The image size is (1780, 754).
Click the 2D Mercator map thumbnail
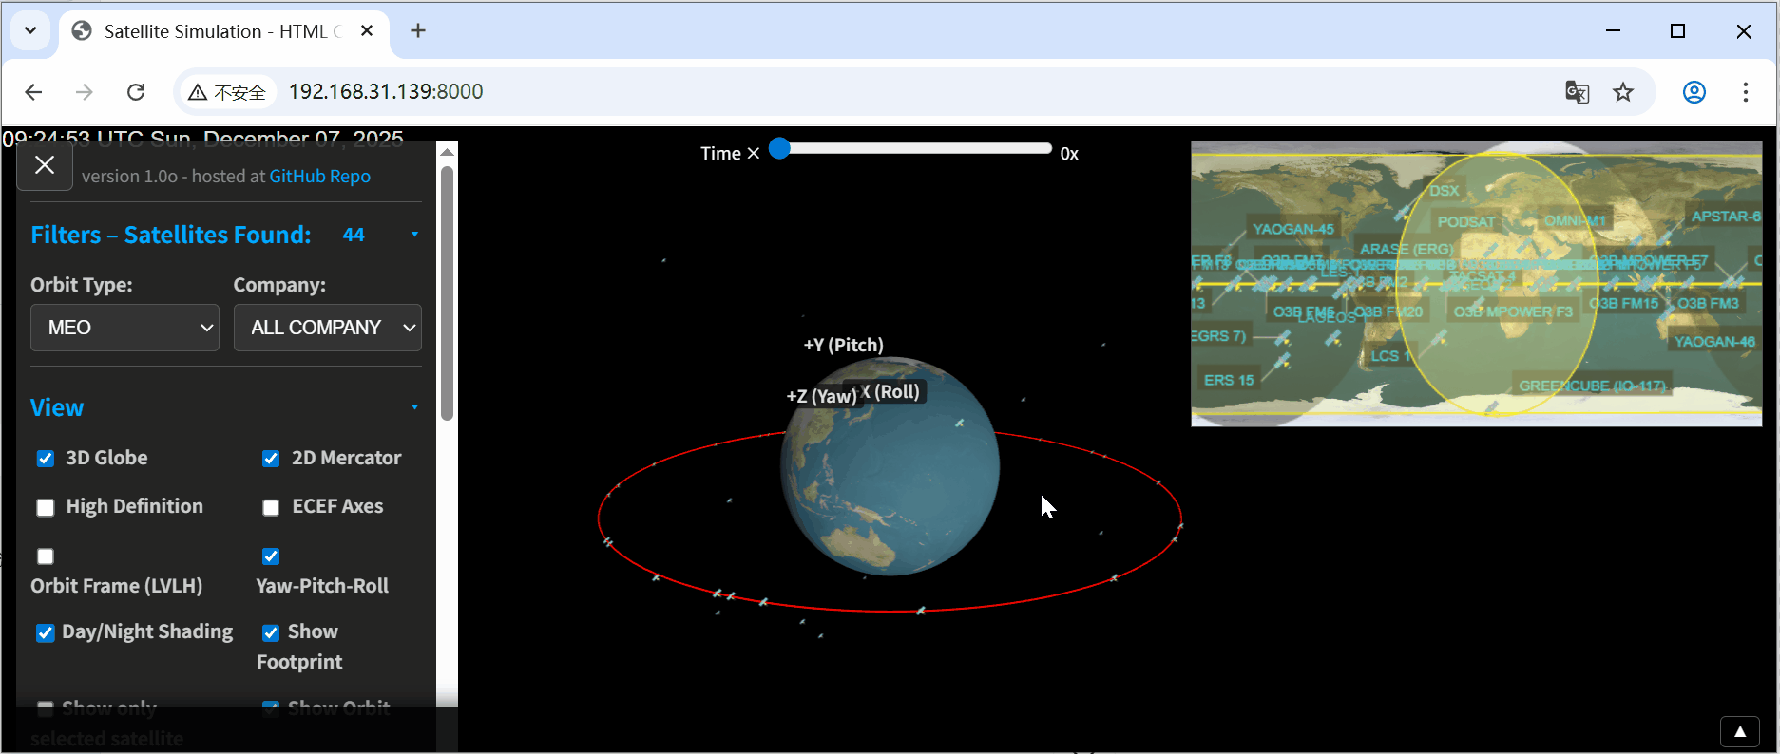tap(1477, 284)
